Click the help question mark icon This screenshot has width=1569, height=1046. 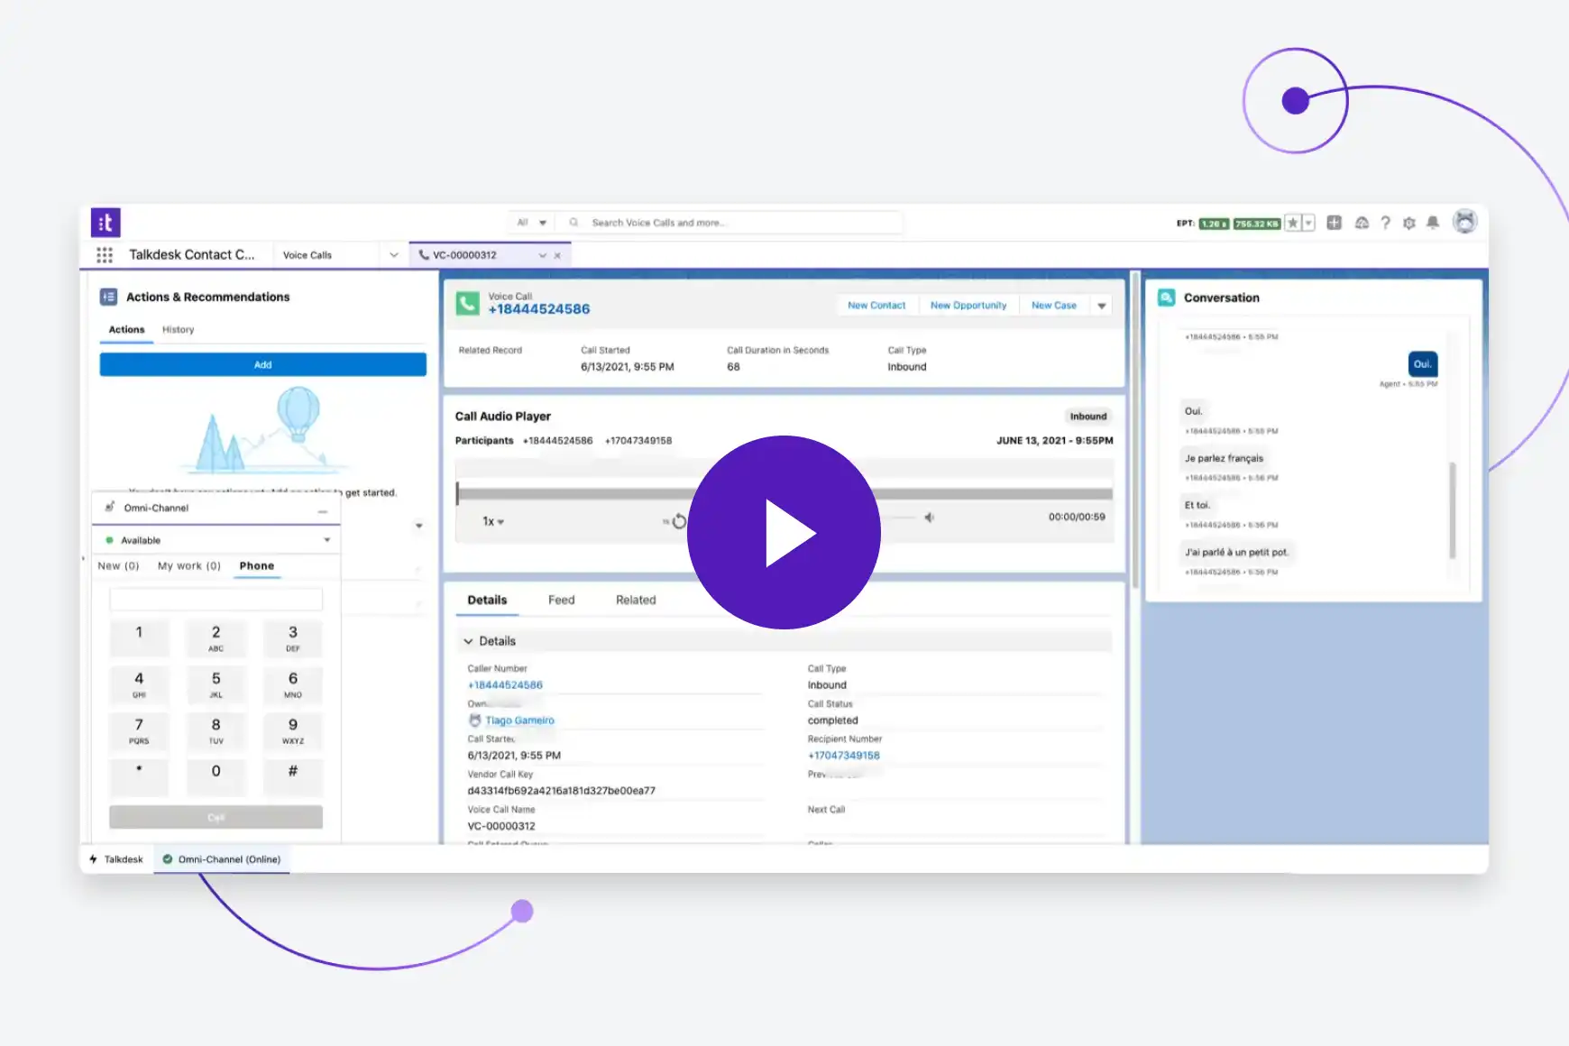point(1386,223)
